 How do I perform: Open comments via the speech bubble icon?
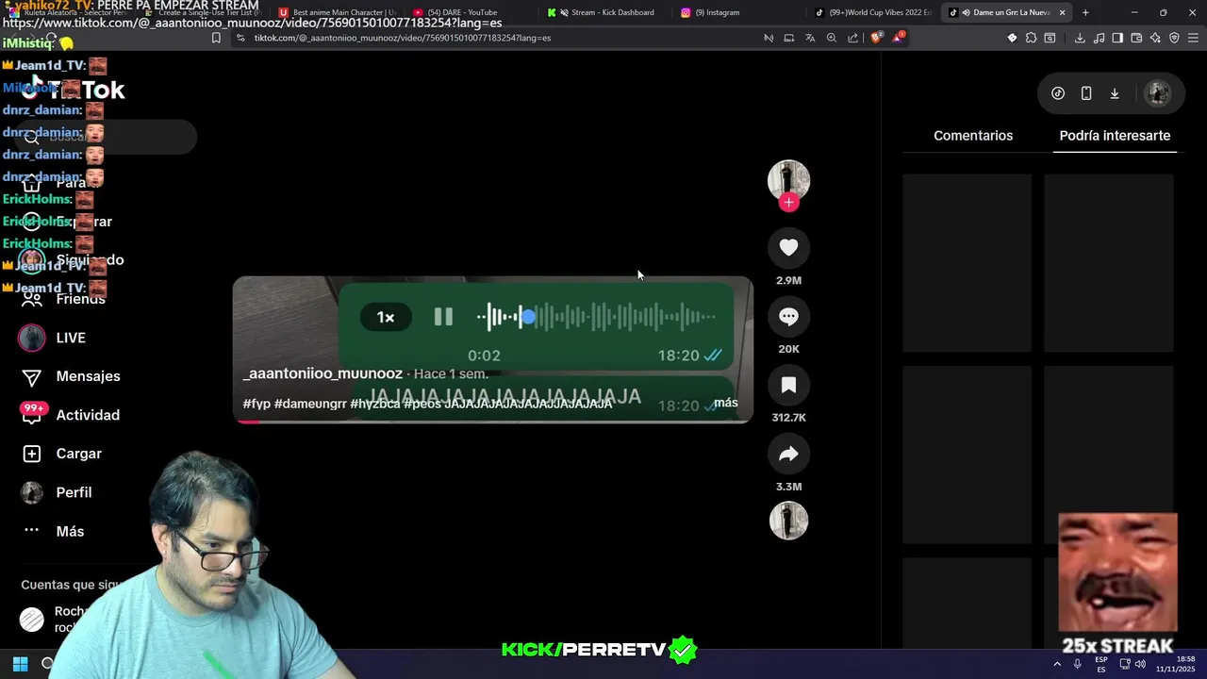tap(788, 317)
